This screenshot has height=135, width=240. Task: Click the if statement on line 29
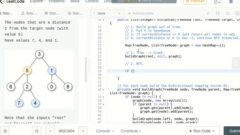(129, 71)
